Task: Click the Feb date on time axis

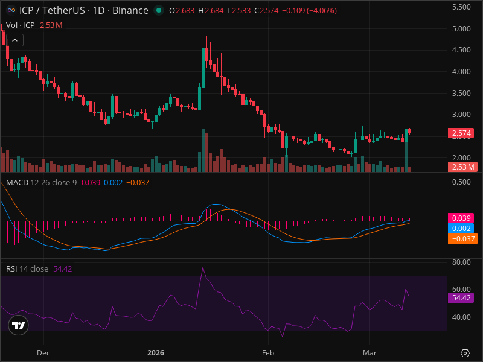Action: coord(268,353)
